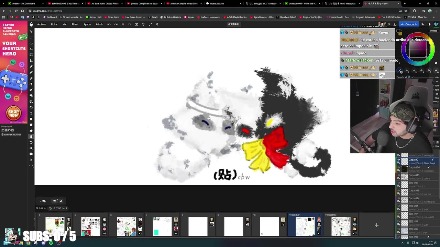
Task: Click the Eliminar anuncios link
Action: [x=12, y=134]
